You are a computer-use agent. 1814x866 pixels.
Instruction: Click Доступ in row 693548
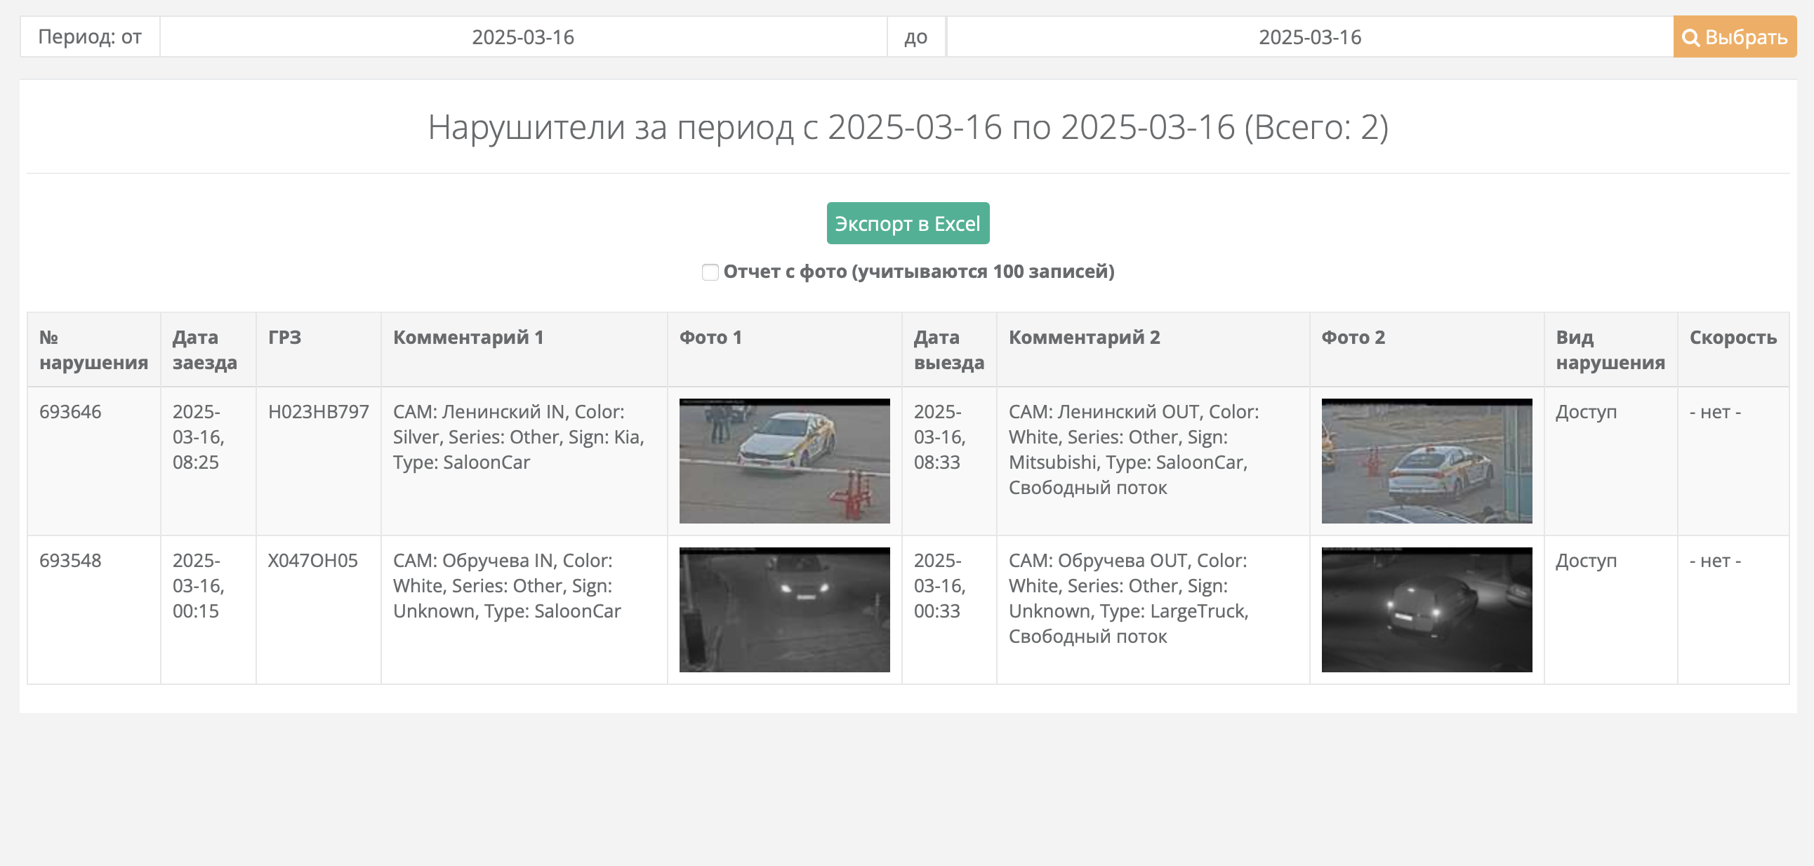click(x=1586, y=561)
